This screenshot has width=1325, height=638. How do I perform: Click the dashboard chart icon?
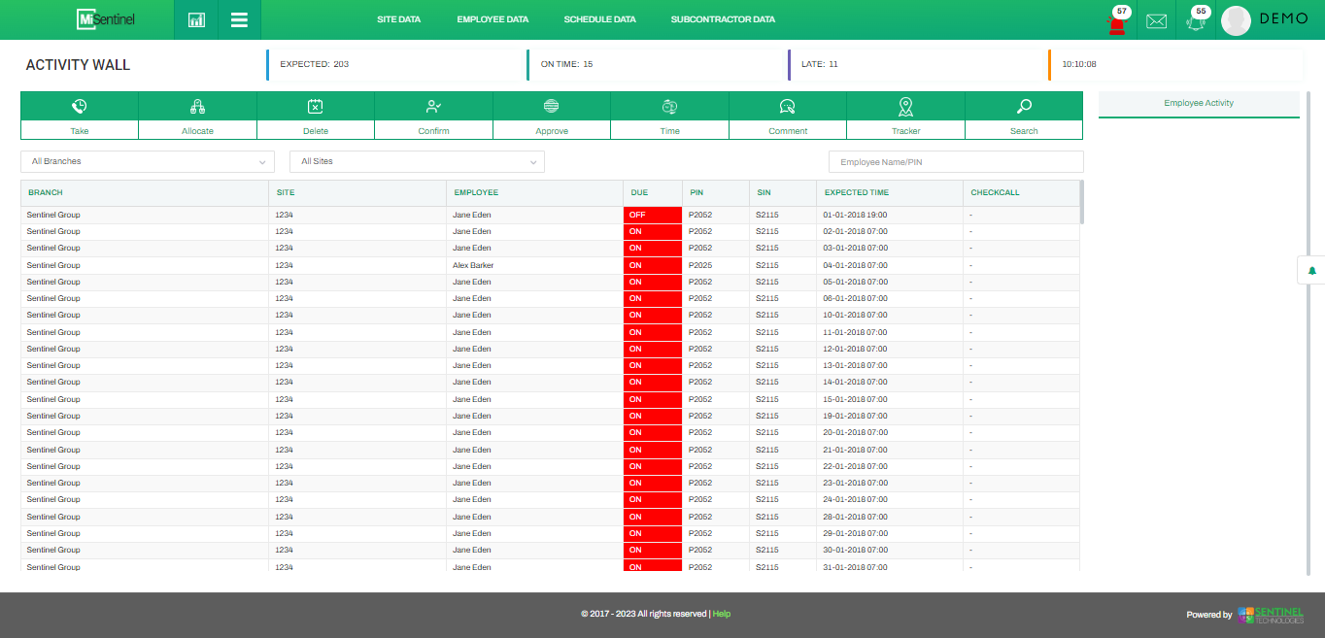(x=196, y=20)
